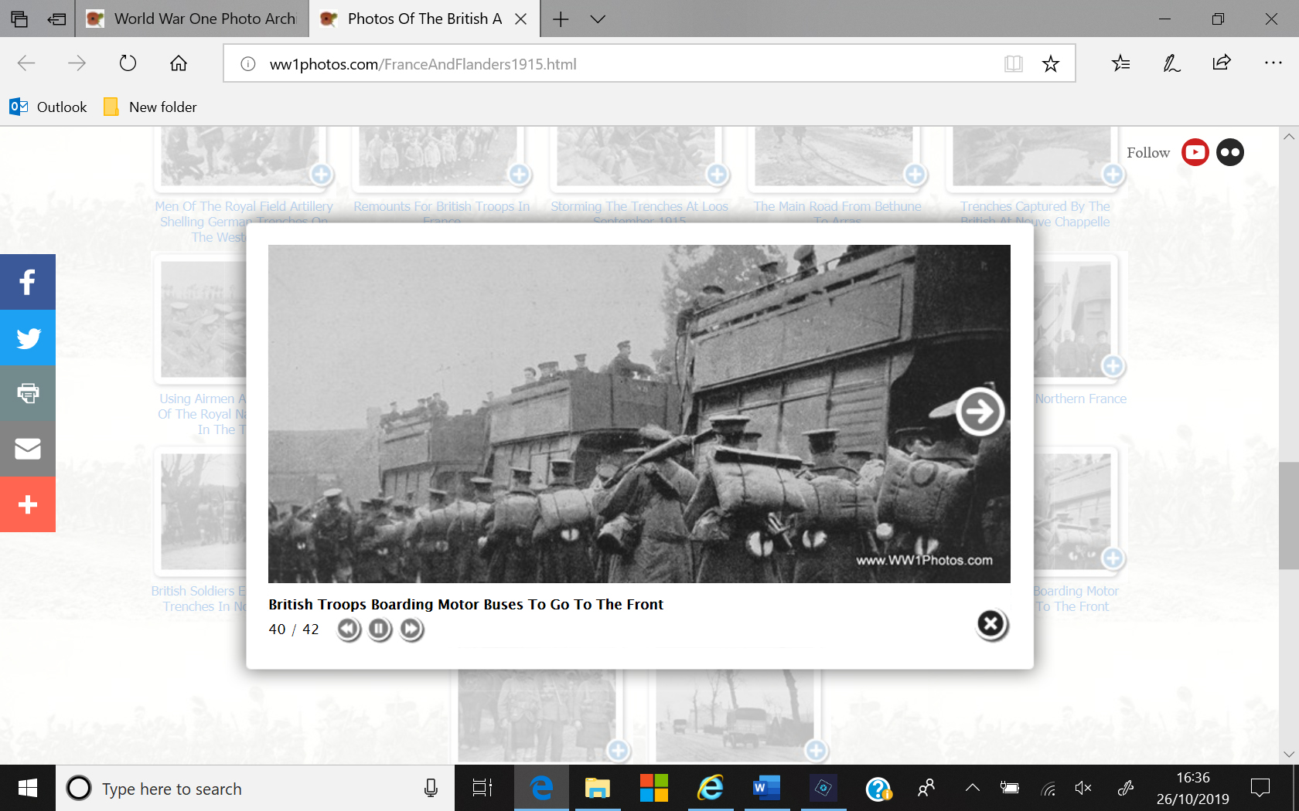
Task: Open Microsoft Word from taskbar
Action: tap(766, 789)
